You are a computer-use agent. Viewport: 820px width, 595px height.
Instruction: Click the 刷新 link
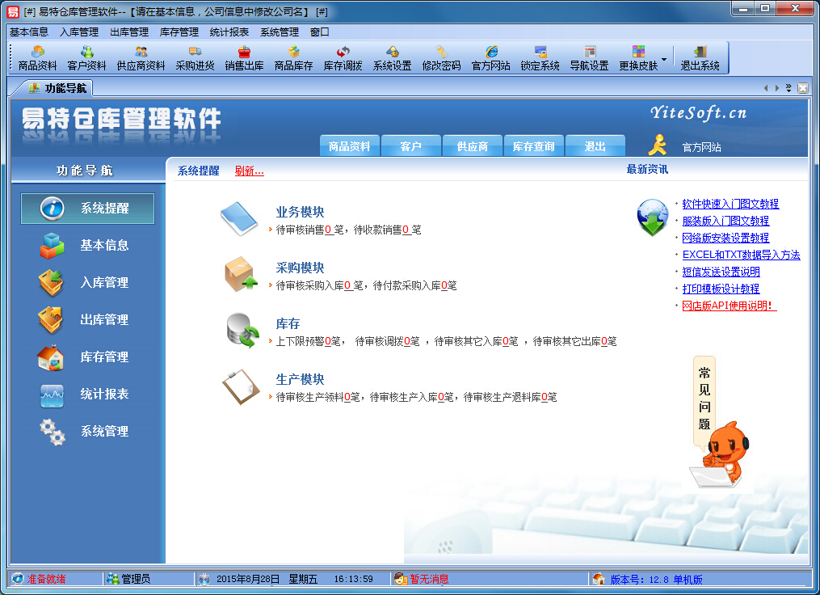[249, 171]
